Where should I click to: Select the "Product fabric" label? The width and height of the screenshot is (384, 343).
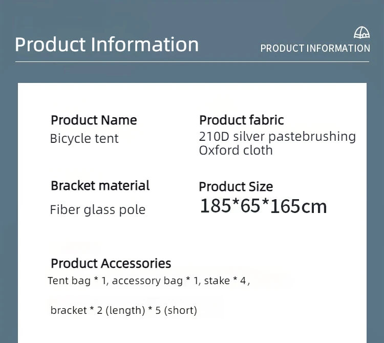click(242, 120)
